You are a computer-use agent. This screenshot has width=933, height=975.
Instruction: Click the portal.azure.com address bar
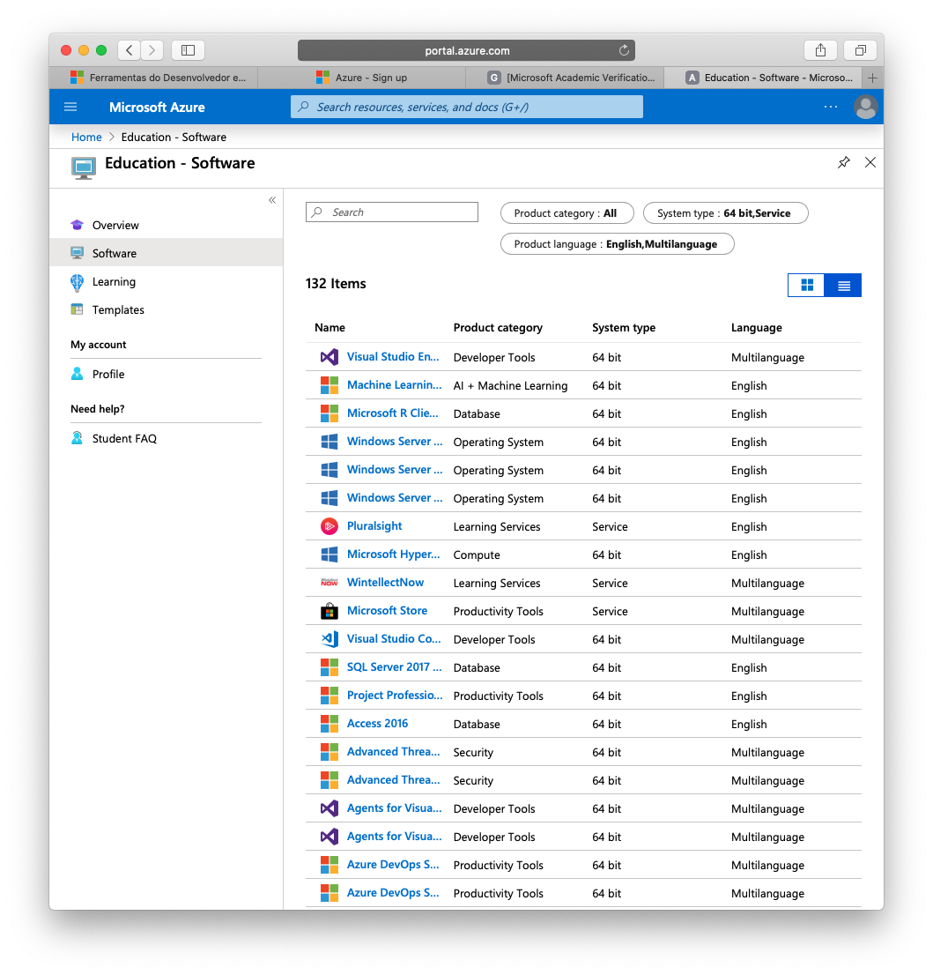pos(466,50)
